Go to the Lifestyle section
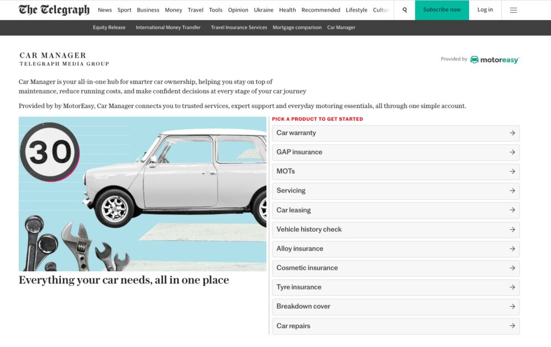The height and width of the screenshot is (347, 551). (x=356, y=10)
